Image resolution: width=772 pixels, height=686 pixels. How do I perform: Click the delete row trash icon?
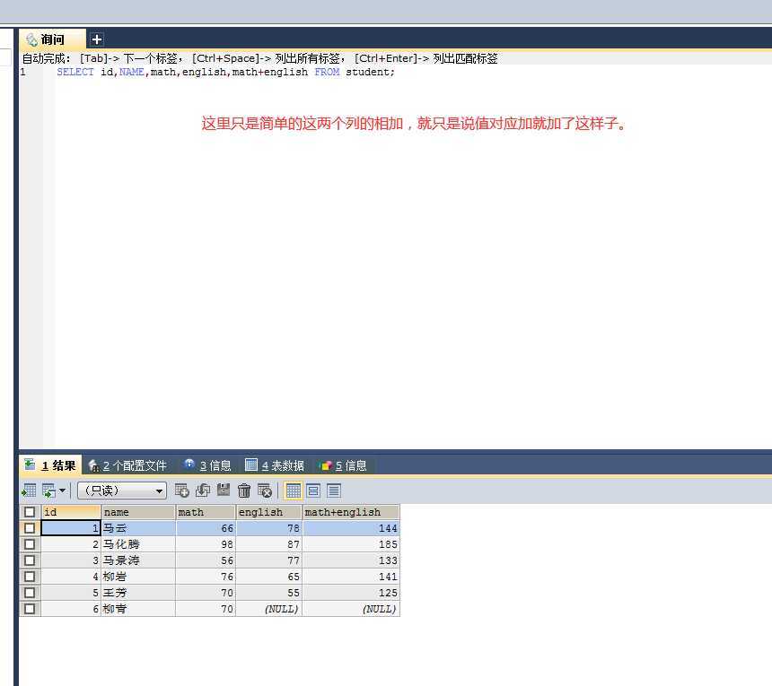click(x=243, y=491)
